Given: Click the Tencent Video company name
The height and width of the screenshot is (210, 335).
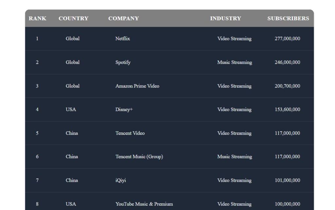Looking at the screenshot, I should 130,133.
